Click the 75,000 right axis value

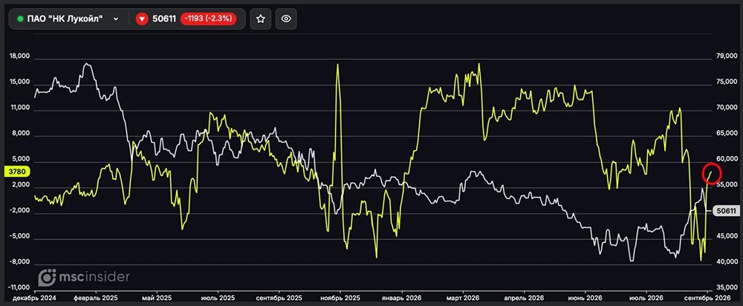(x=727, y=82)
